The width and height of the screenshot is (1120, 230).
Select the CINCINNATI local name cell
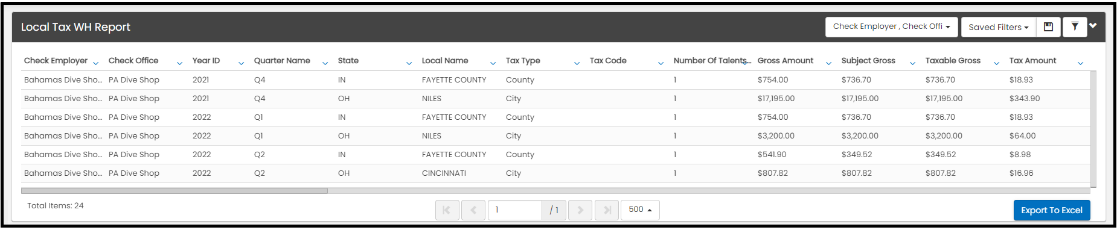tap(444, 173)
